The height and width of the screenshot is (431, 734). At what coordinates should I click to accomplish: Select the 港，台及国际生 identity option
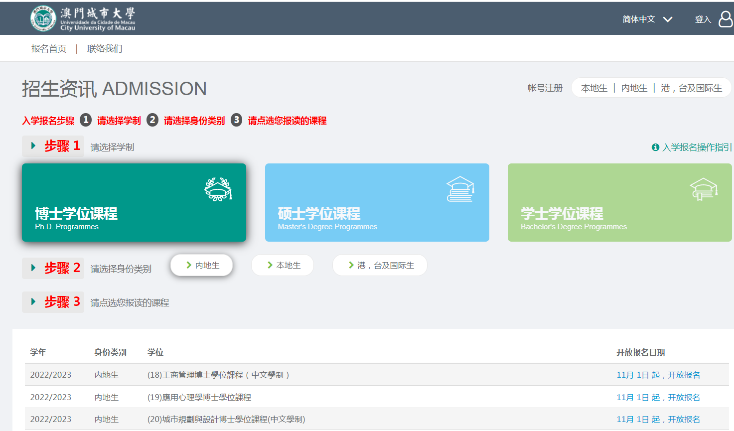click(380, 265)
